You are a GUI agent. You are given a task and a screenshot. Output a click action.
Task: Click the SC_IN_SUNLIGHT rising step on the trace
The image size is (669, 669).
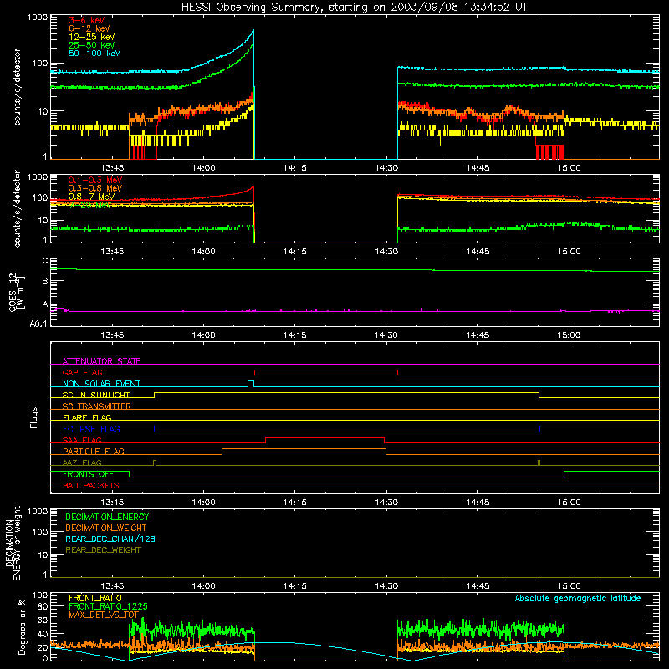pyautogui.click(x=154, y=395)
